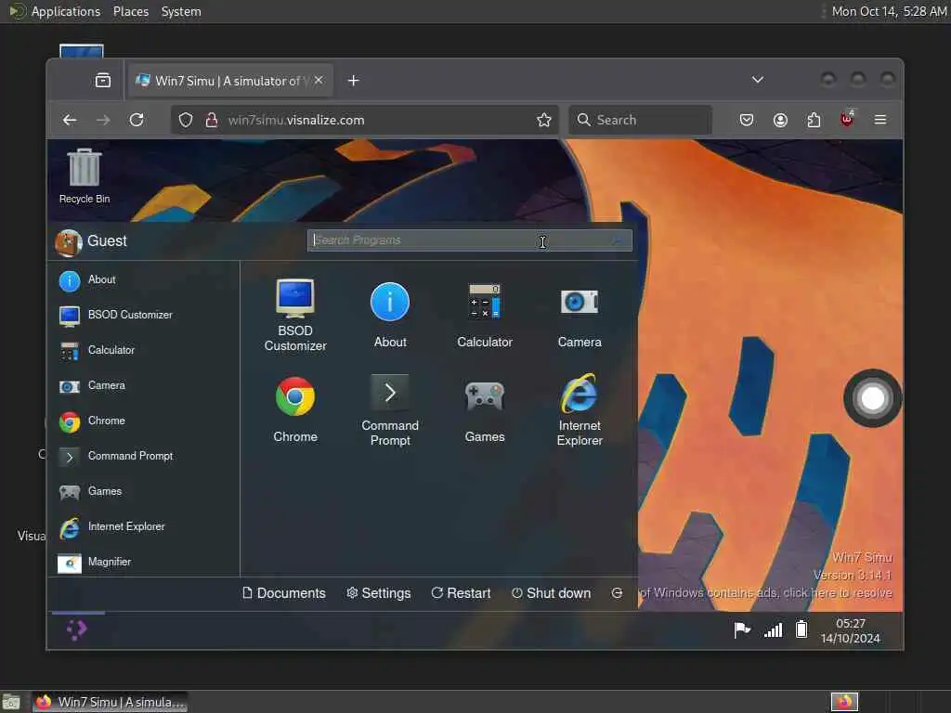The width and height of the screenshot is (951, 713).
Task: Open BSOD Customizer tile in grid
Action: (295, 316)
